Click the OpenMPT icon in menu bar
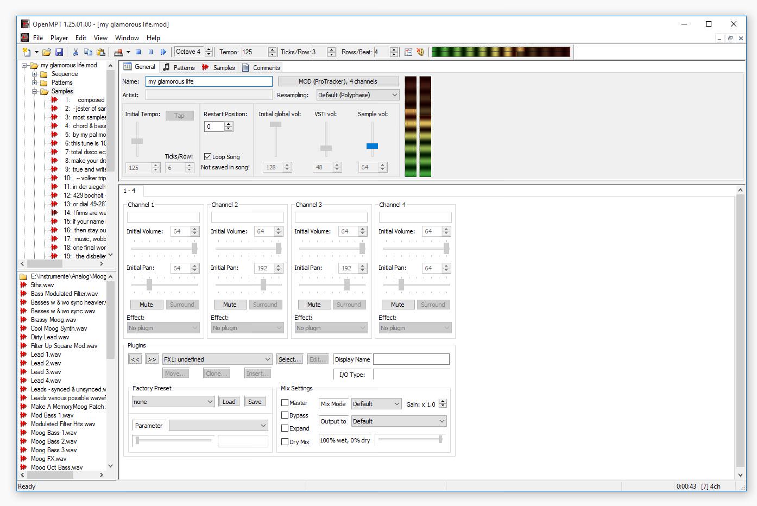This screenshot has height=506, width=757. pos(24,37)
